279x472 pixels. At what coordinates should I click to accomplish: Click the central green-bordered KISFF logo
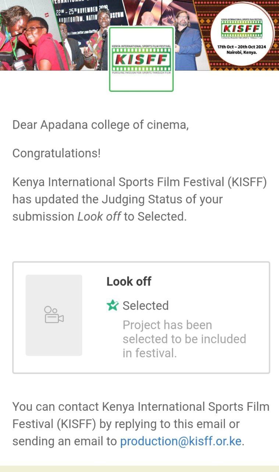141,59
